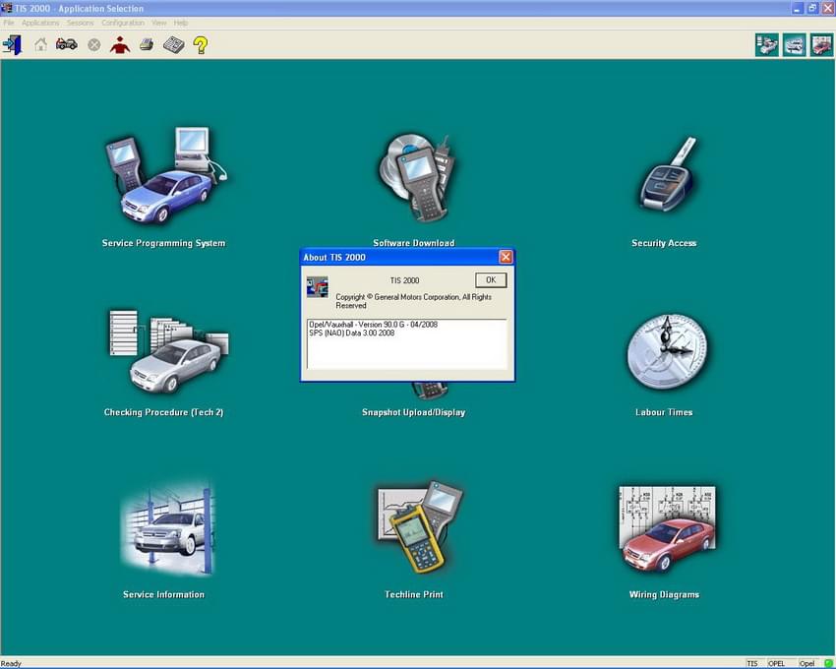The width and height of the screenshot is (836, 669).
Task: Open the Software Download application
Action: pyautogui.click(x=416, y=178)
